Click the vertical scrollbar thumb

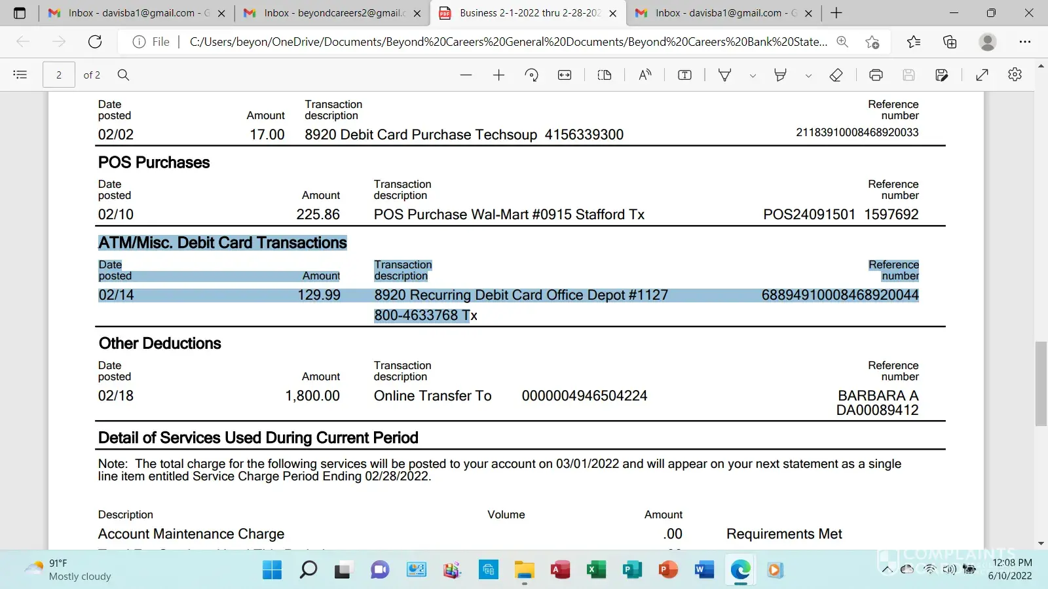pyautogui.click(x=1041, y=384)
